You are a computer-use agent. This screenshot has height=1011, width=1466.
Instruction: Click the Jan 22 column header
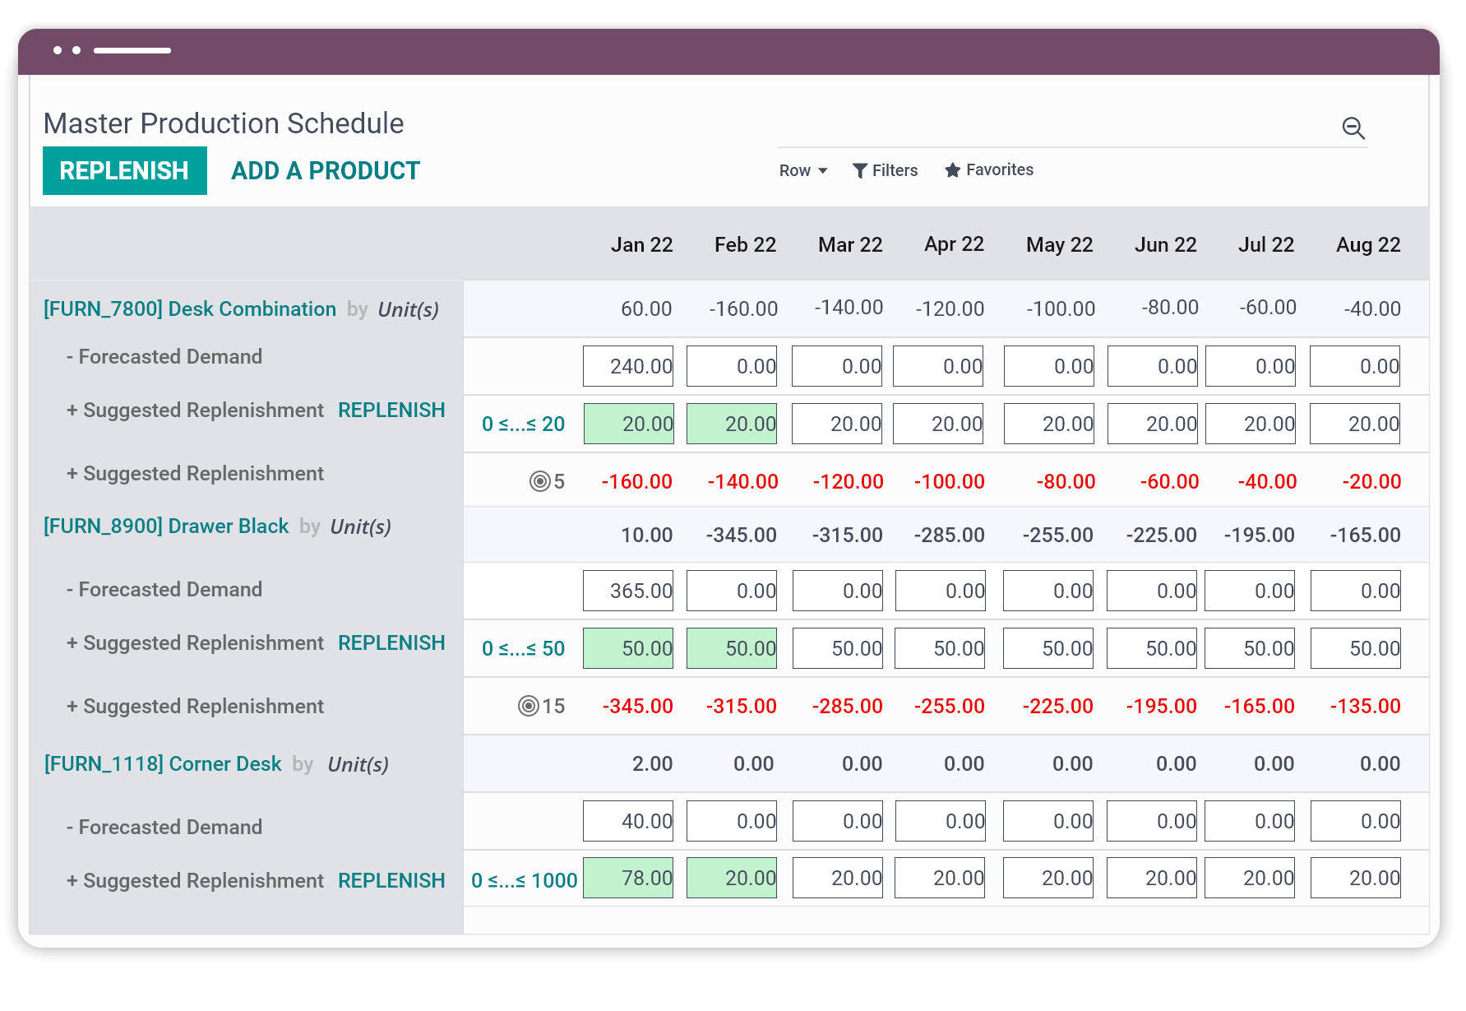[641, 244]
